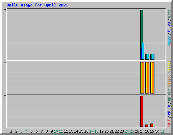173x135 pixels.
Task: Click the cyan Pages bar for day 27
Action: click(143, 51)
